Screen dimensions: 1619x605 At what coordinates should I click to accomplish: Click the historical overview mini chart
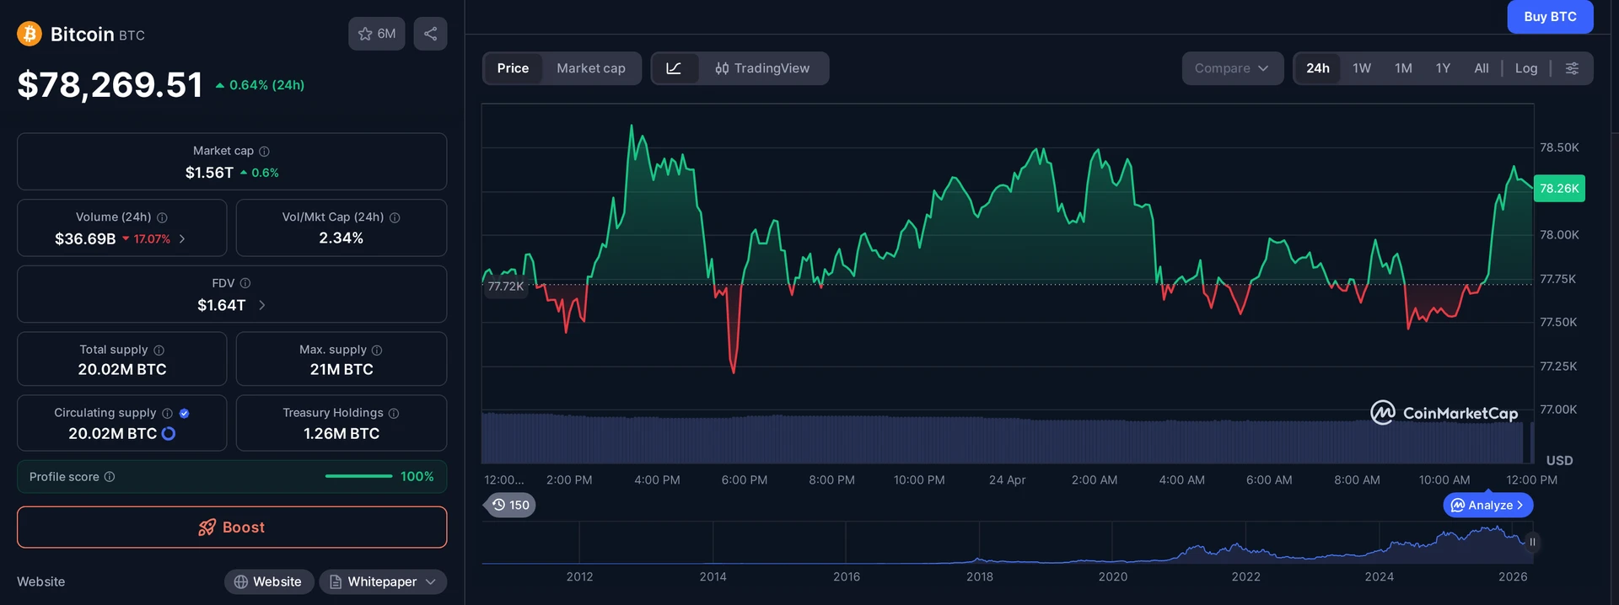[x=1008, y=543]
